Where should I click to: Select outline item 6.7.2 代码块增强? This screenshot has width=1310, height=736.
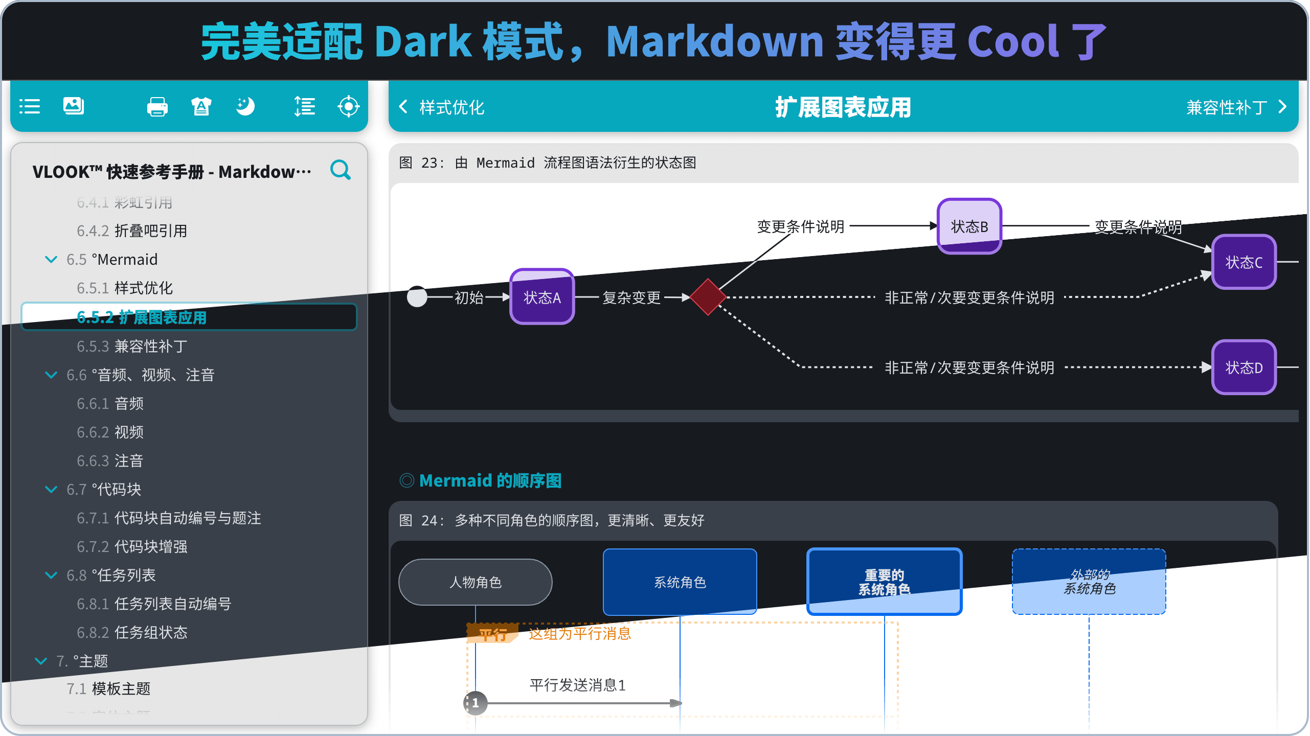click(132, 546)
